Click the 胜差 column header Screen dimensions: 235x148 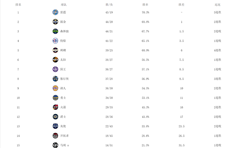(x=181, y=5)
